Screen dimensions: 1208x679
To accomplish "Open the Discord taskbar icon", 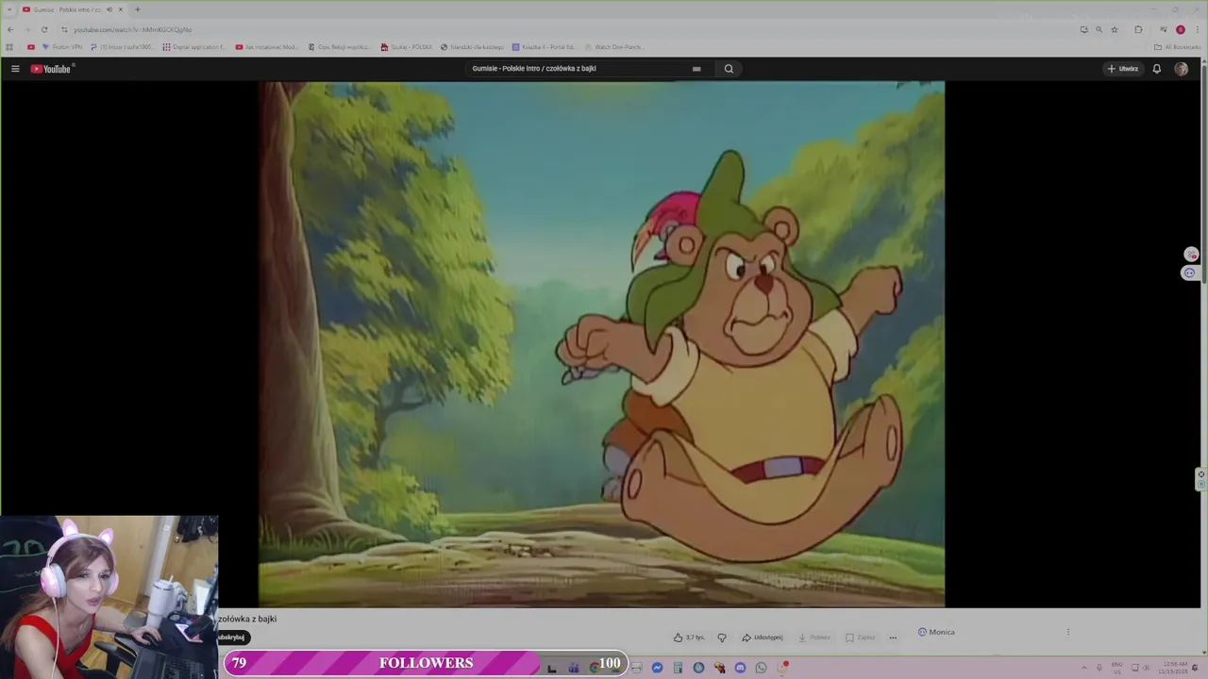I will pos(740,668).
